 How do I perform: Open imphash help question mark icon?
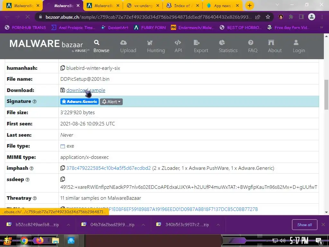pyautogui.click(x=31, y=168)
